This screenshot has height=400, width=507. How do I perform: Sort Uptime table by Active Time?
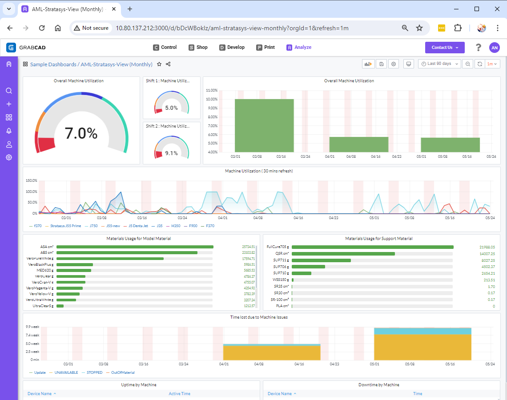coord(180,393)
